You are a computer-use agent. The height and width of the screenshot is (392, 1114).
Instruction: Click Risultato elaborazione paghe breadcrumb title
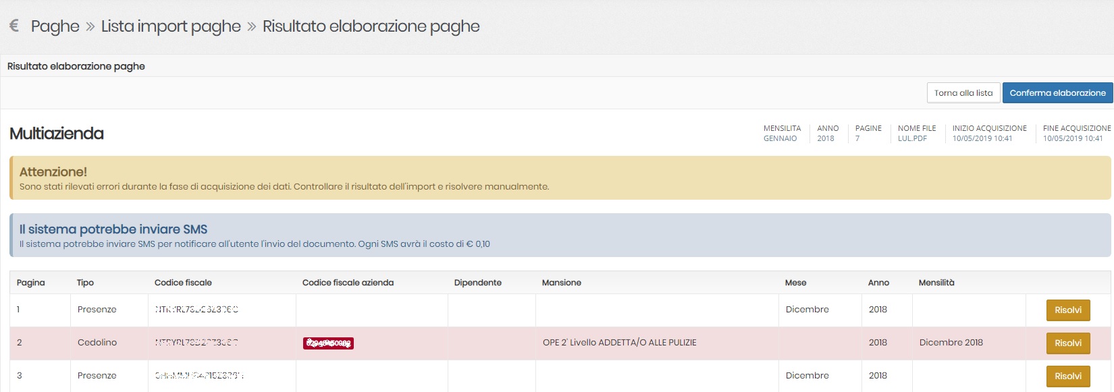[371, 26]
